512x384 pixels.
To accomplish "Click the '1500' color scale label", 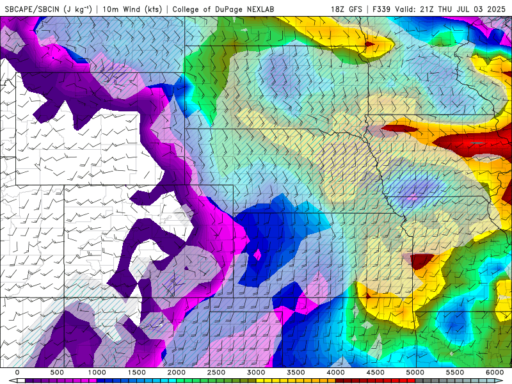I will tap(137, 372).
